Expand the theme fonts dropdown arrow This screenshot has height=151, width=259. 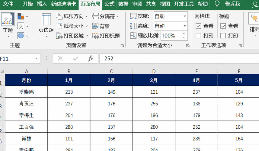pos(27,26)
